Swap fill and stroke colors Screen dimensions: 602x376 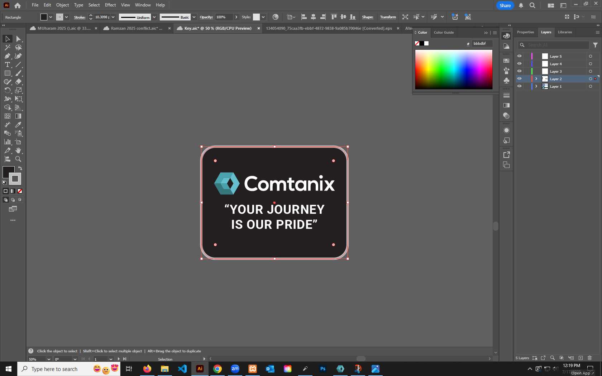point(20,168)
